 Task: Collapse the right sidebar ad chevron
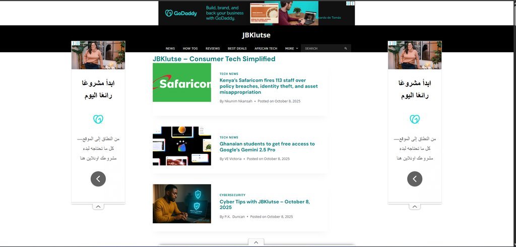[415, 207]
